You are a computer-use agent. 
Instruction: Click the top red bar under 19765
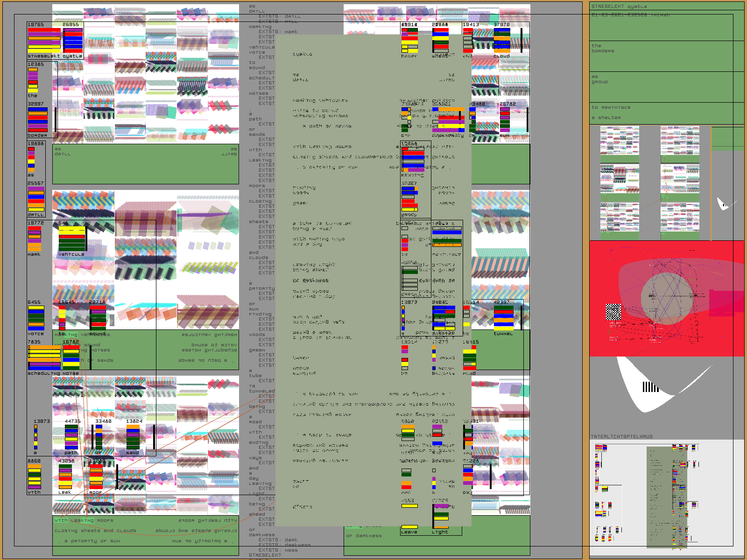[44, 30]
